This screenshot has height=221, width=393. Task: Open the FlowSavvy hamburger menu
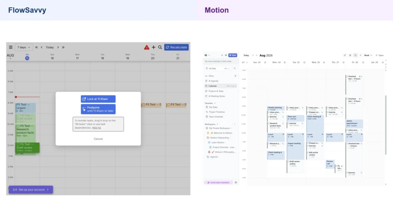click(10, 47)
